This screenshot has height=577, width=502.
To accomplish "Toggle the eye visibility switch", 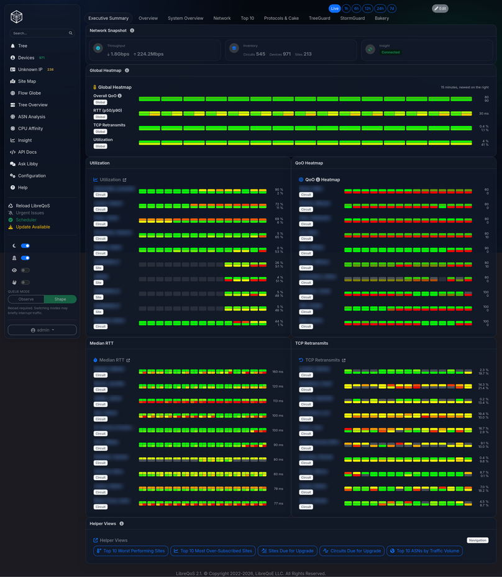I will tap(25, 270).
